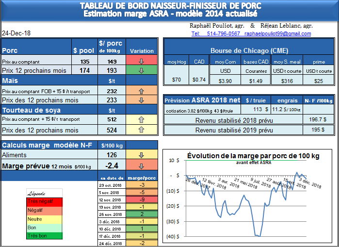Click the Maïs 12 prochains mois variation arrow
339x247 pixels.
coord(142,100)
